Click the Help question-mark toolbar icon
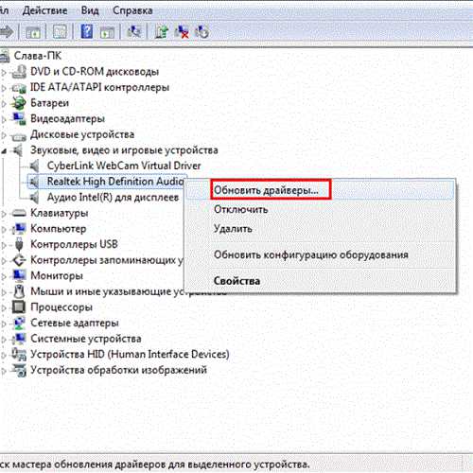The height and width of the screenshot is (473, 473). [87, 31]
